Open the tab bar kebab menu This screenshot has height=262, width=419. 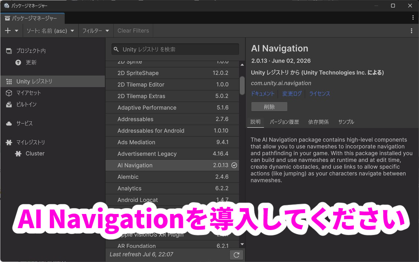pyautogui.click(x=413, y=17)
